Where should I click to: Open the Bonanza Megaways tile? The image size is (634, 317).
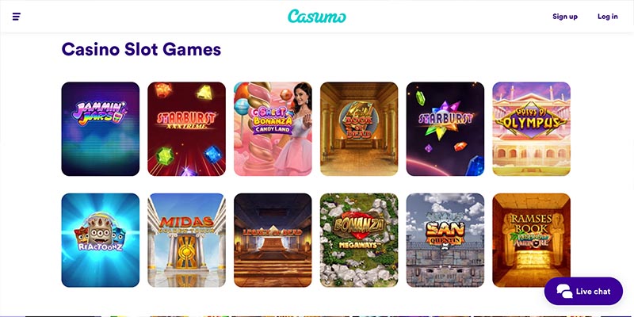[x=359, y=240]
